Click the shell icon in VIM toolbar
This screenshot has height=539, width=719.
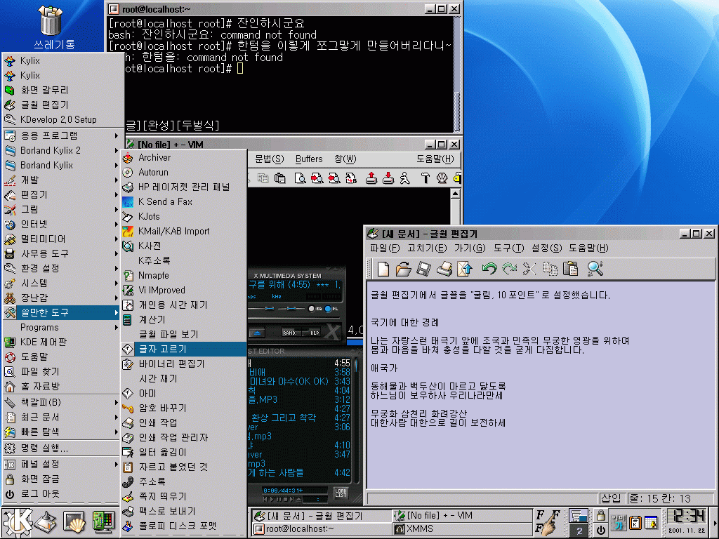tap(442, 178)
